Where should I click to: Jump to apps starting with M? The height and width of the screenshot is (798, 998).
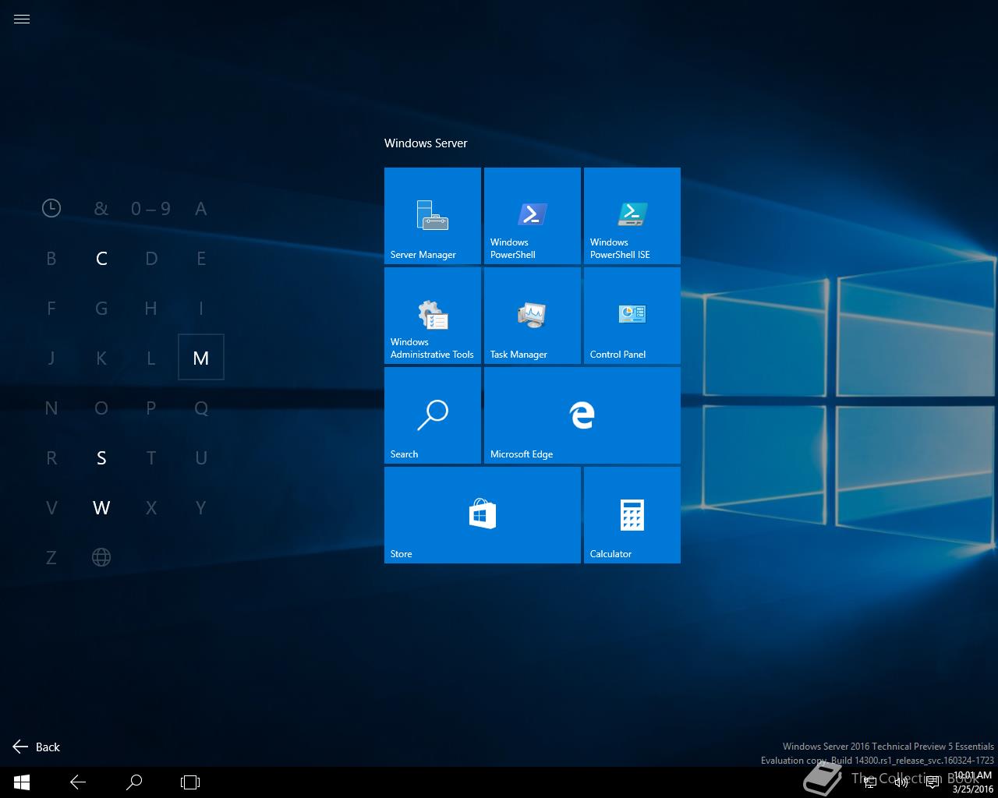201,358
